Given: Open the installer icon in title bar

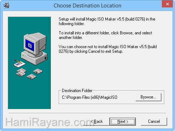Looking at the screenshot, I should tap(6, 5).
